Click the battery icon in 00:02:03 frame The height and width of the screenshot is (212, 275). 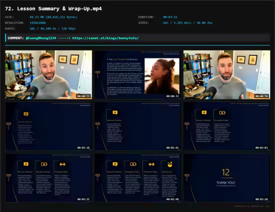(222, 113)
